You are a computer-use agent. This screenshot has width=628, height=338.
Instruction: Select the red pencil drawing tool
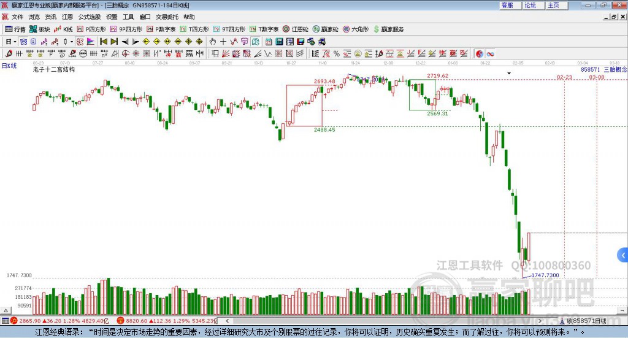point(9,53)
